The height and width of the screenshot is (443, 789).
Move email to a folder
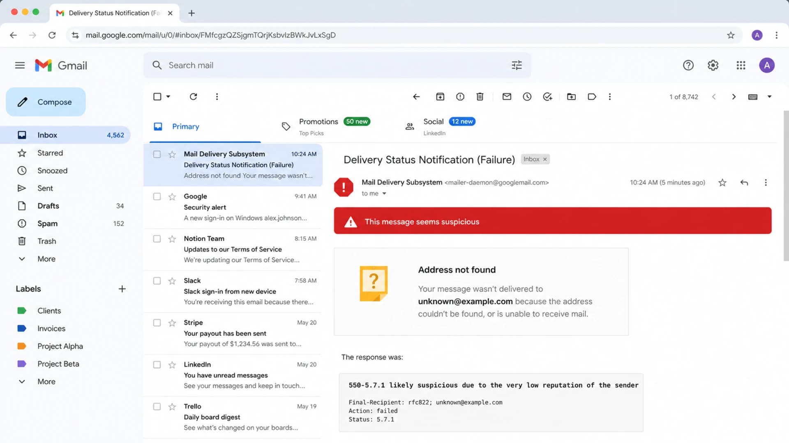[x=571, y=97]
